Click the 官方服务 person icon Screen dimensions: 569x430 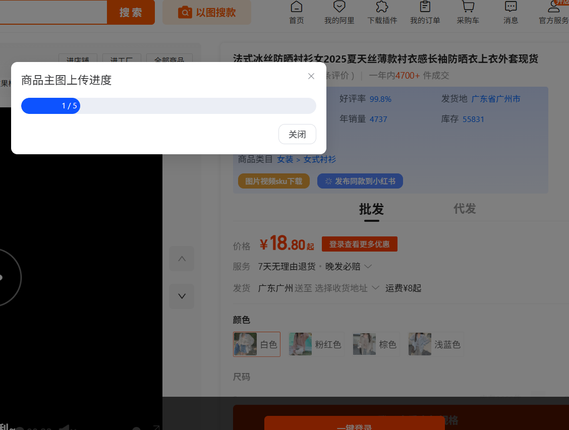[553, 7]
